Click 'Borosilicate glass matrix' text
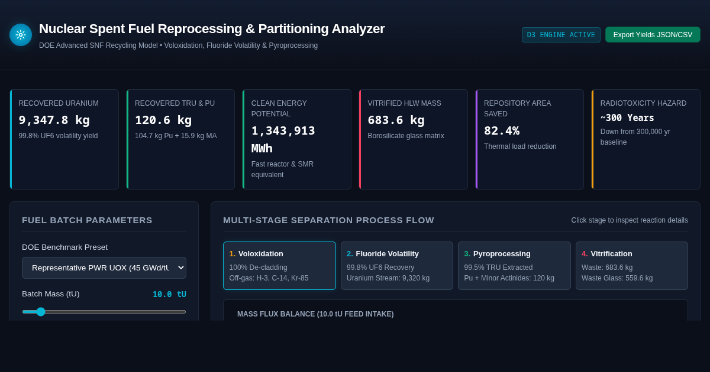Viewport: 710px width, 372px height. pos(406,136)
